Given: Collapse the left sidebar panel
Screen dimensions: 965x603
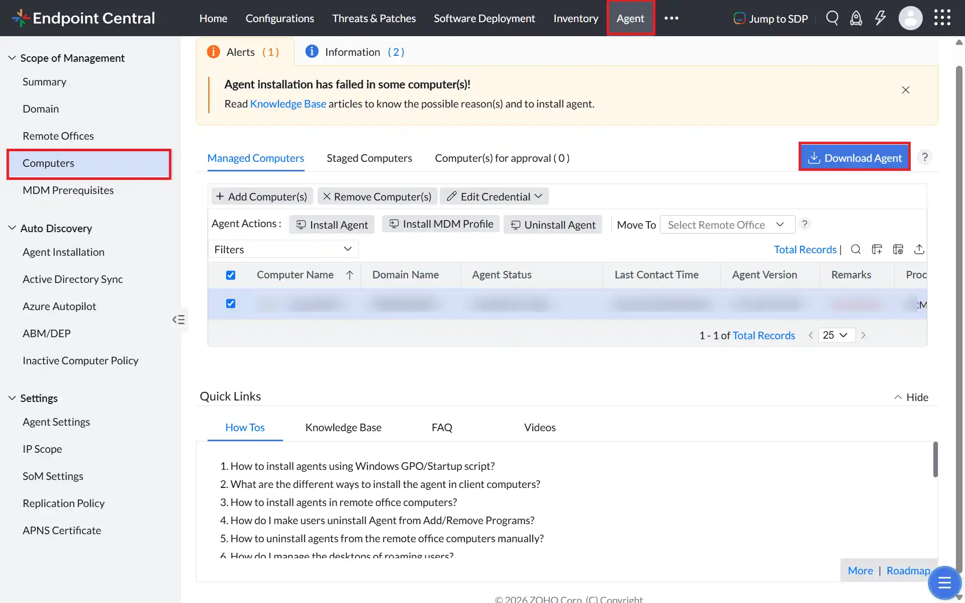Looking at the screenshot, I should 178,320.
